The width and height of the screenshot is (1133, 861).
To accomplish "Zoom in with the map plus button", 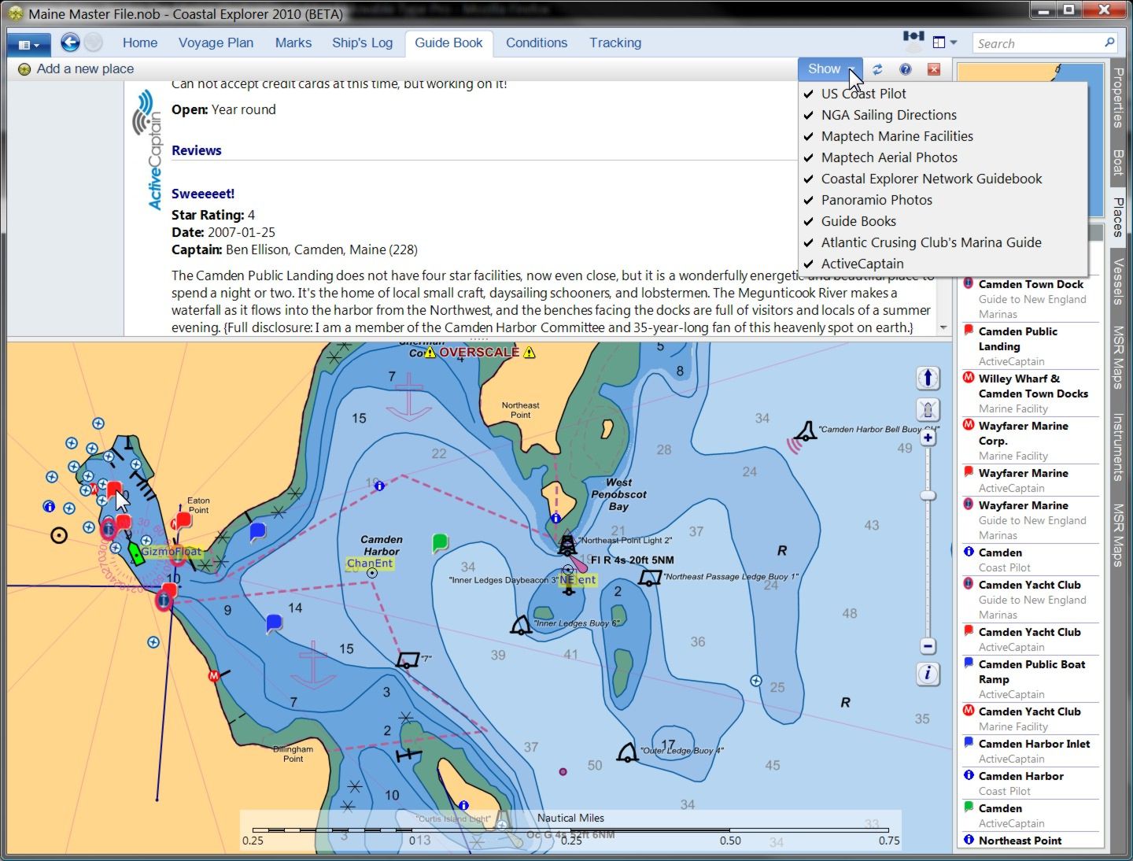I will (x=928, y=438).
